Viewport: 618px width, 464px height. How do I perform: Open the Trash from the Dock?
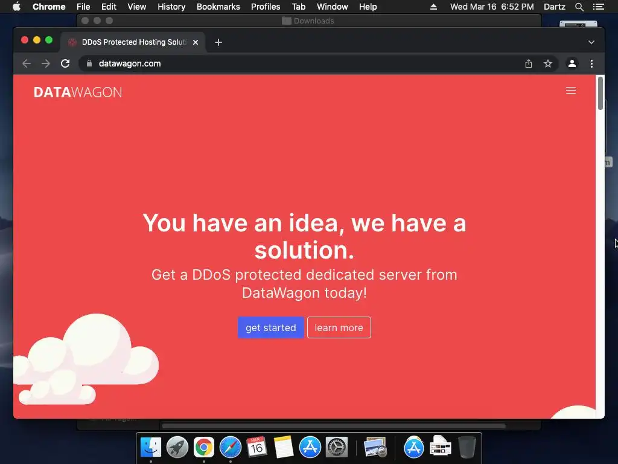467,448
